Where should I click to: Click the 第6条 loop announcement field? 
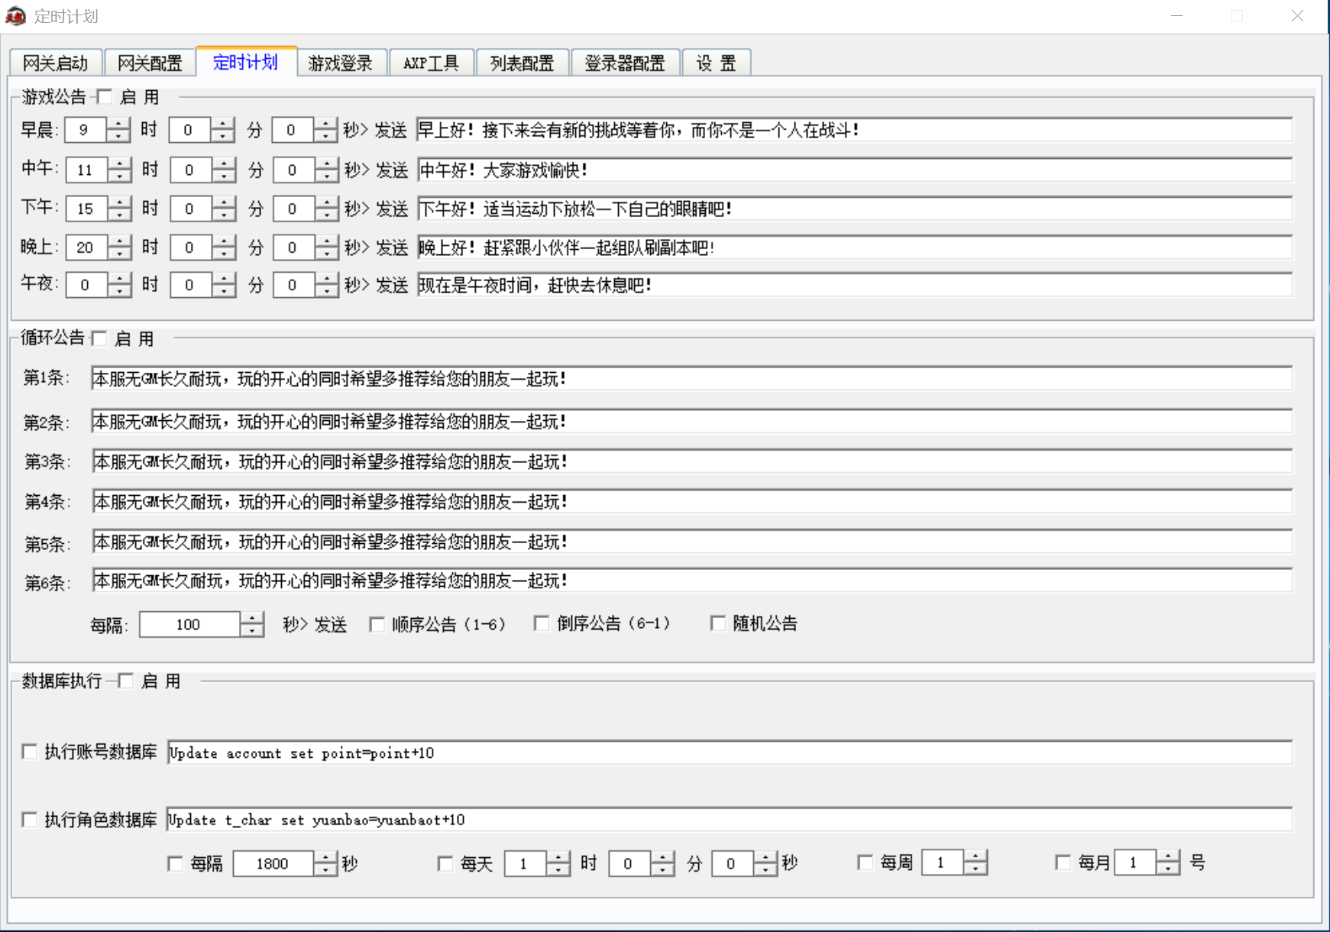click(x=692, y=581)
